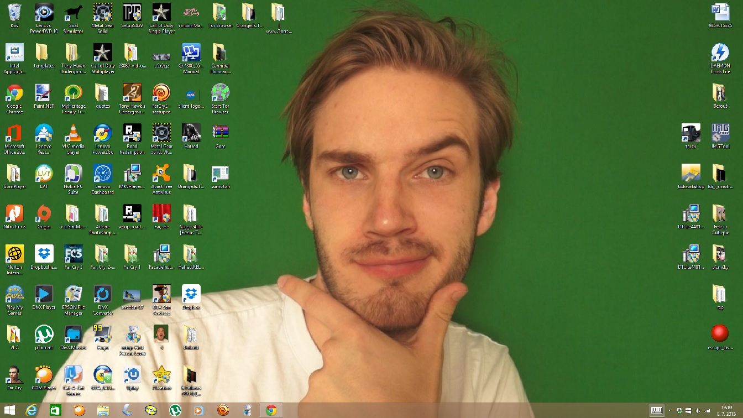Viewport: 743px width, 418px height.
Task: Select the Recycle Bin (Koš) icon
Action: click(14, 13)
